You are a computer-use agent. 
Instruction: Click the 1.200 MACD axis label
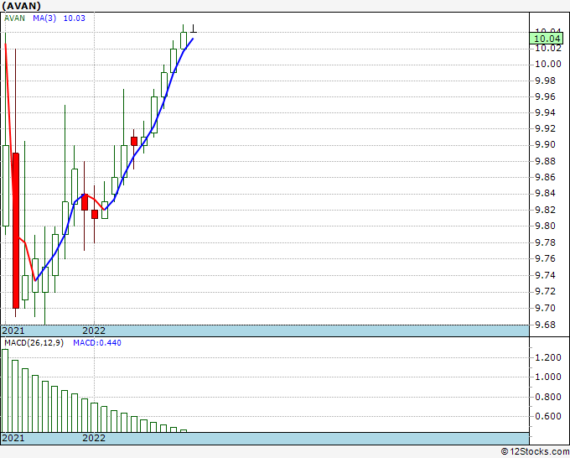[x=548, y=357]
